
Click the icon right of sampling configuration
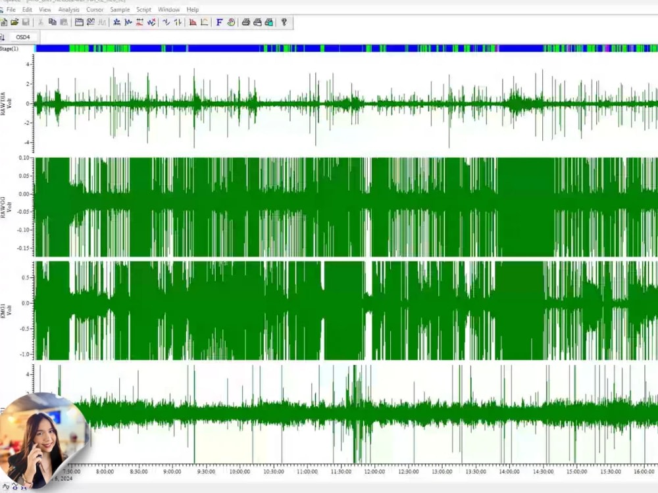click(91, 22)
